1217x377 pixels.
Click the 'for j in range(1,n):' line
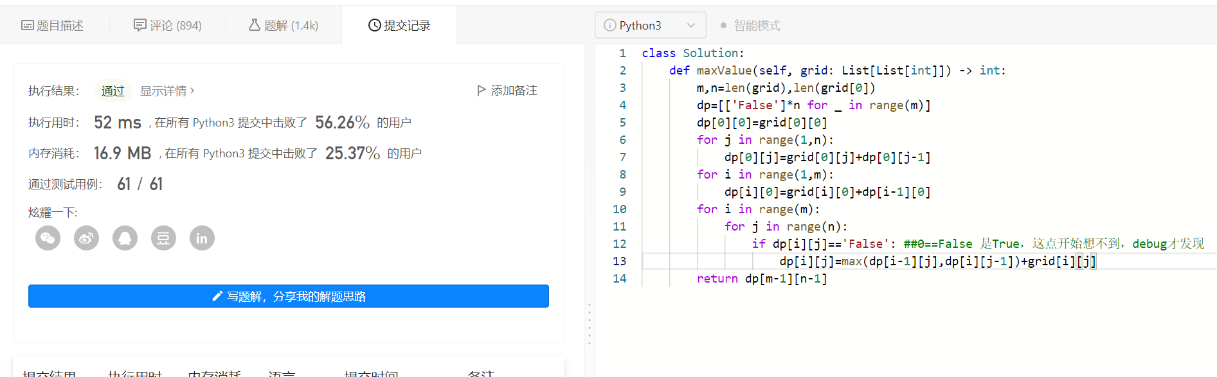pyautogui.click(x=765, y=140)
